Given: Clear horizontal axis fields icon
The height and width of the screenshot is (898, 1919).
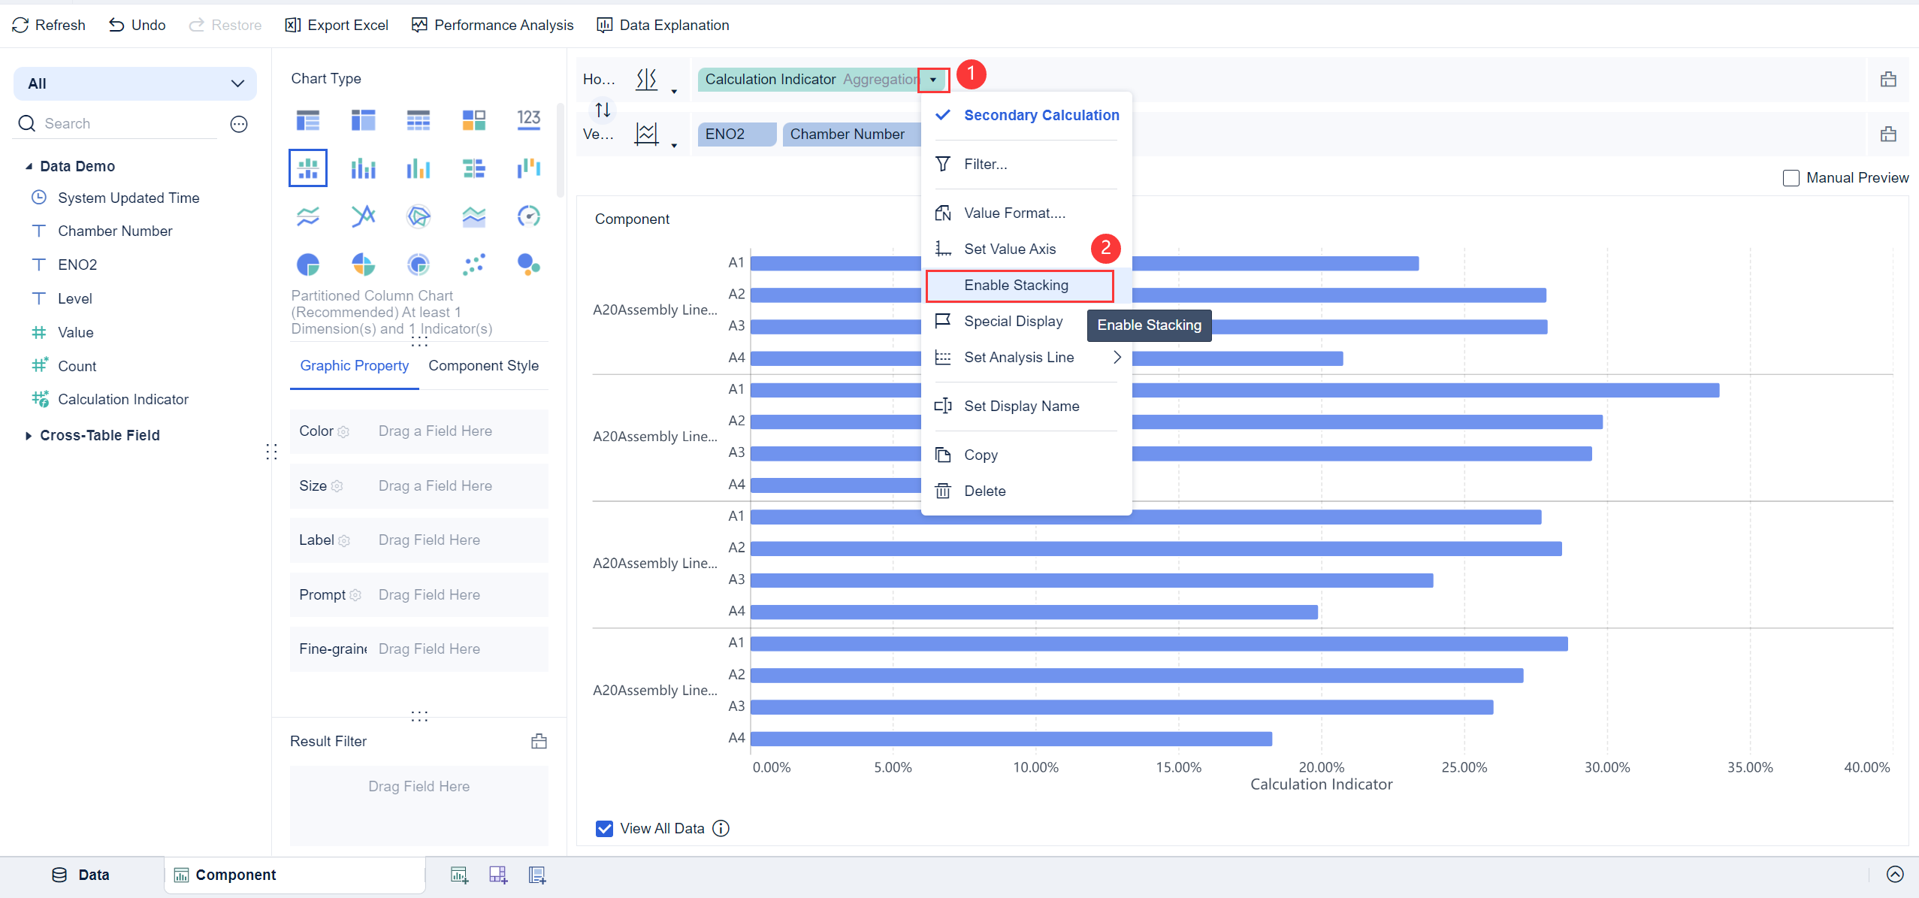Looking at the screenshot, I should [1888, 79].
